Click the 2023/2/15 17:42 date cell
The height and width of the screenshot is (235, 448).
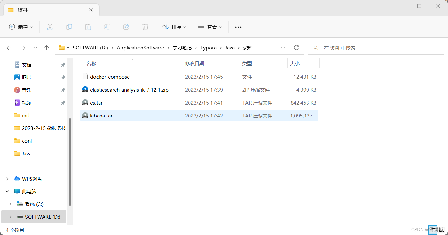coord(204,116)
